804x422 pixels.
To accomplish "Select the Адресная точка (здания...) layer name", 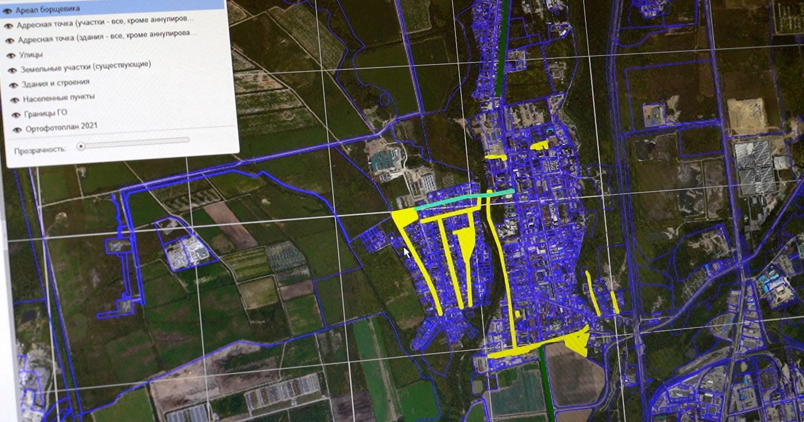I will coord(108,36).
